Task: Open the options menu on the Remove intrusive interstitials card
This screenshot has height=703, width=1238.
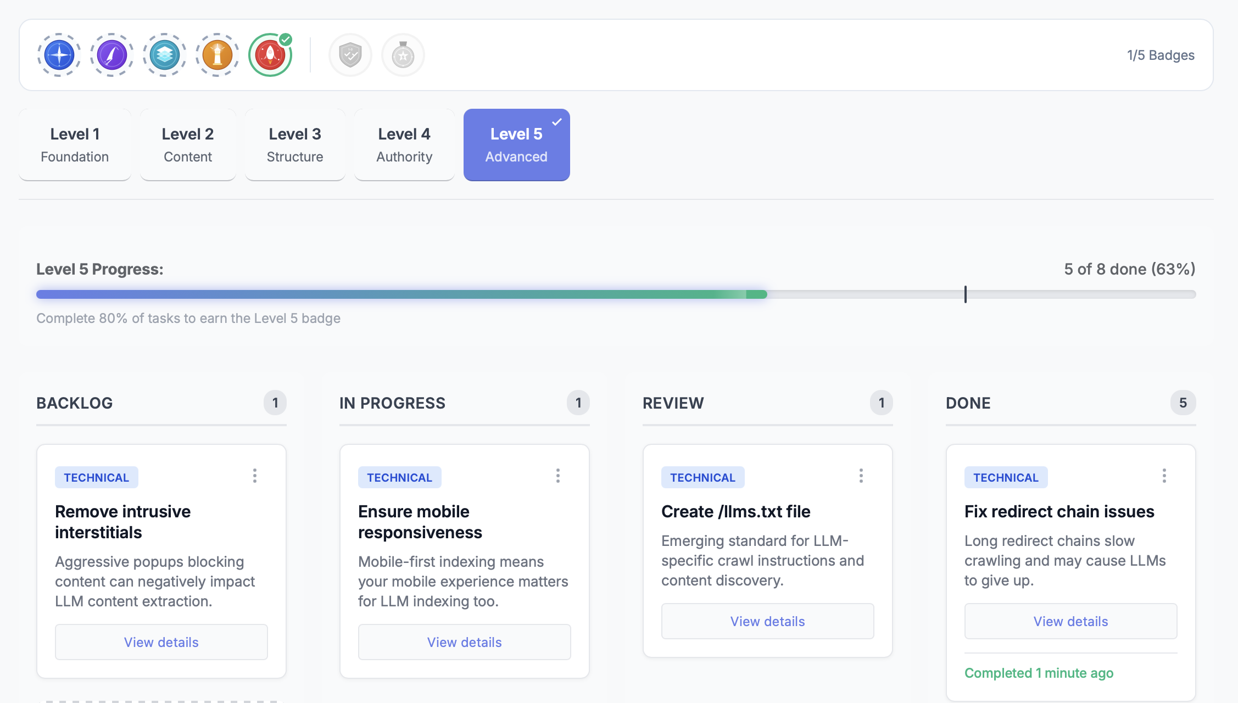Action: 254,476
